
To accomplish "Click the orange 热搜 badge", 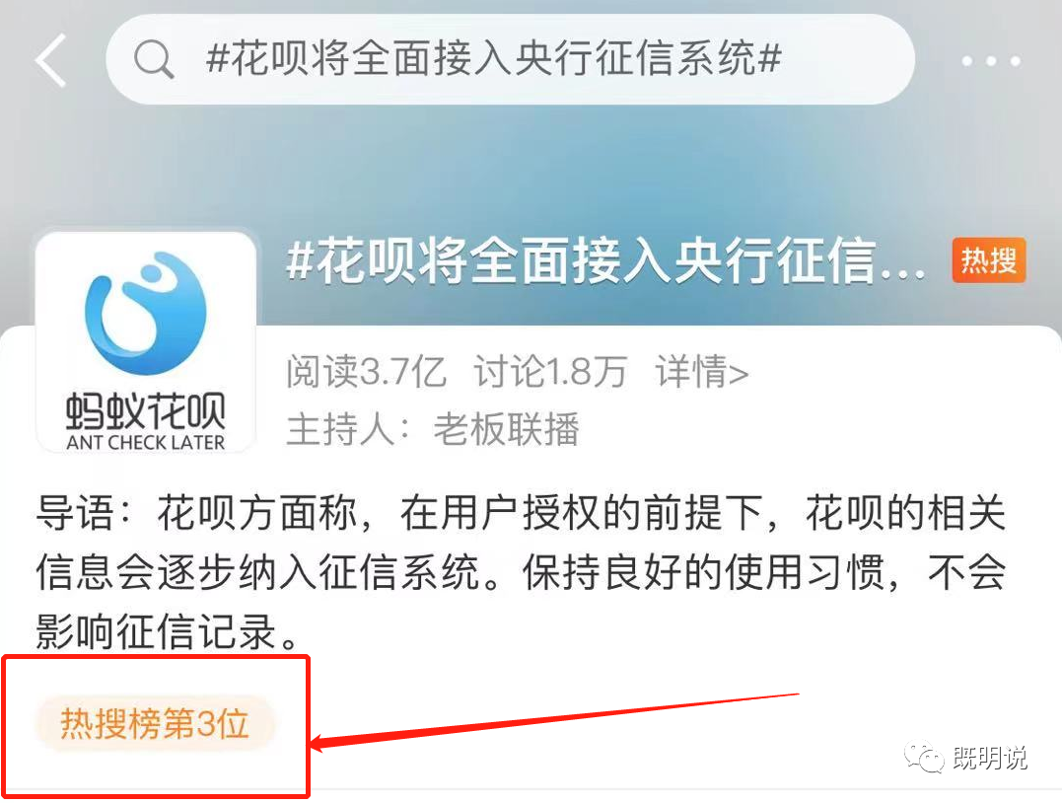I will click(989, 260).
